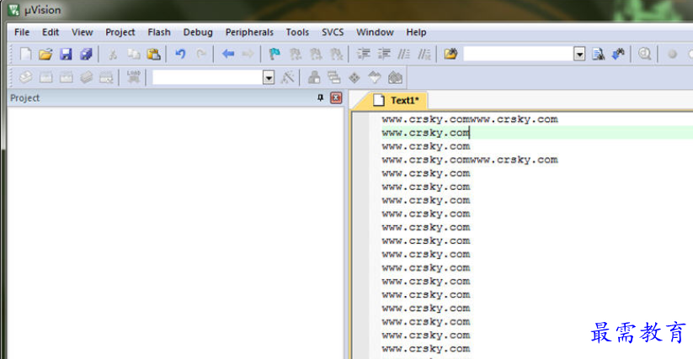Click the Translate file icon
The image size is (693, 359).
pyautogui.click(x=25, y=77)
